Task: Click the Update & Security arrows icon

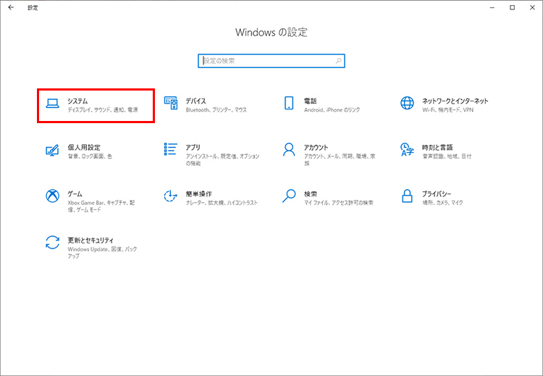Action: 52,243
